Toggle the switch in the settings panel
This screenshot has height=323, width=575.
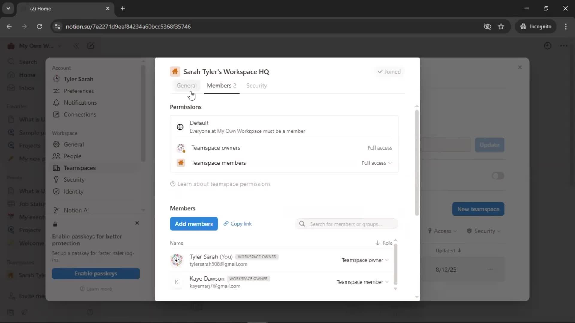[498, 176]
